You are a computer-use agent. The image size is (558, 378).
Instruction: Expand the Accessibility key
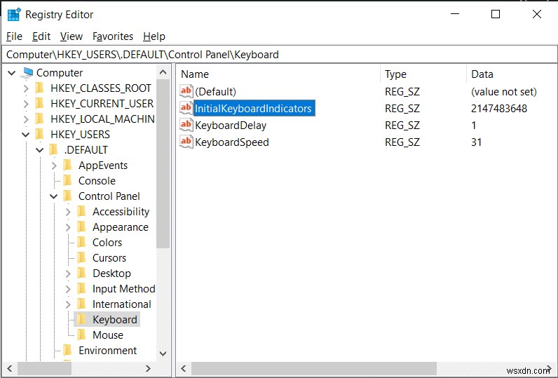click(x=68, y=212)
